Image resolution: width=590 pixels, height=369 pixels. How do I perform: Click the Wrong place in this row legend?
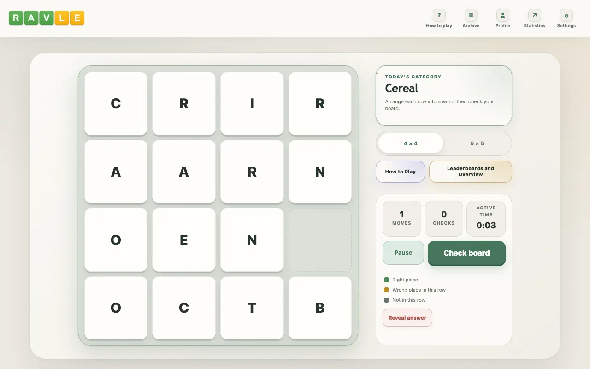pyautogui.click(x=414, y=290)
